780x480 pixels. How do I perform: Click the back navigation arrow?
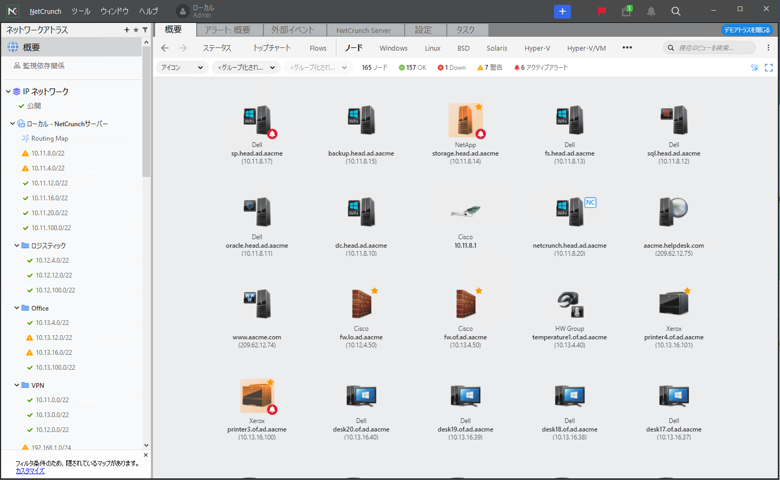tap(165, 48)
